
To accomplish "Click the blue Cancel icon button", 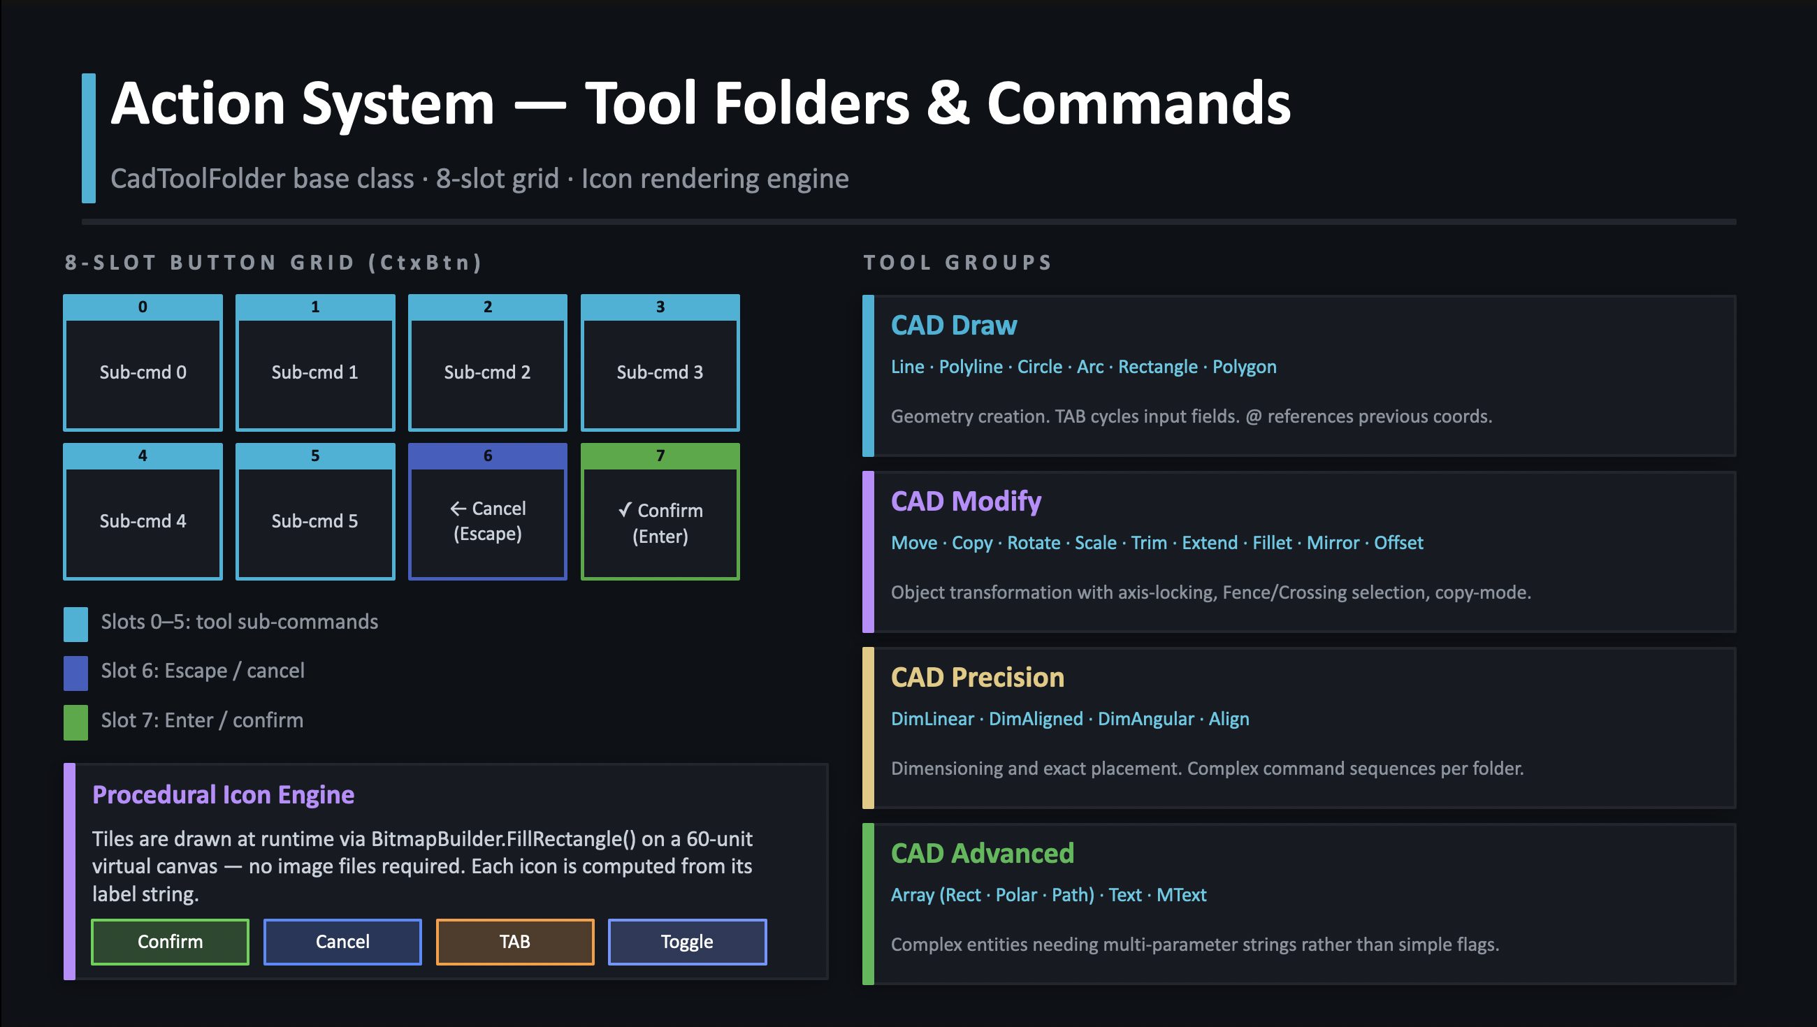I will point(342,941).
